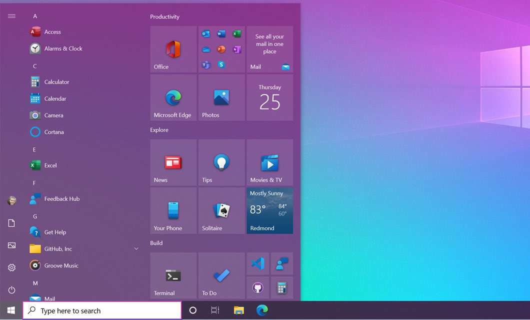
Task: Open Task View on the taskbar
Action: (x=215, y=310)
